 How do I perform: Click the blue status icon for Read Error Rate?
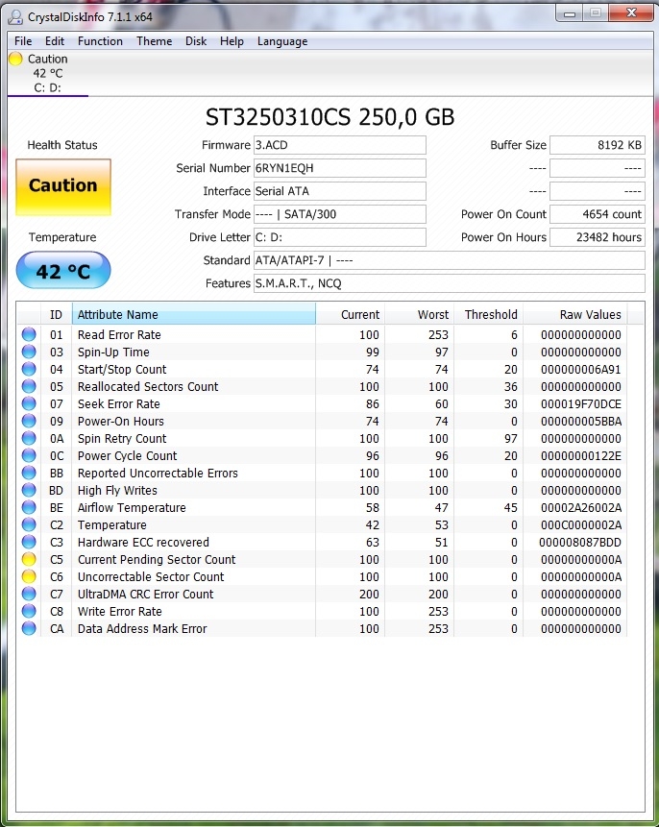(x=29, y=334)
